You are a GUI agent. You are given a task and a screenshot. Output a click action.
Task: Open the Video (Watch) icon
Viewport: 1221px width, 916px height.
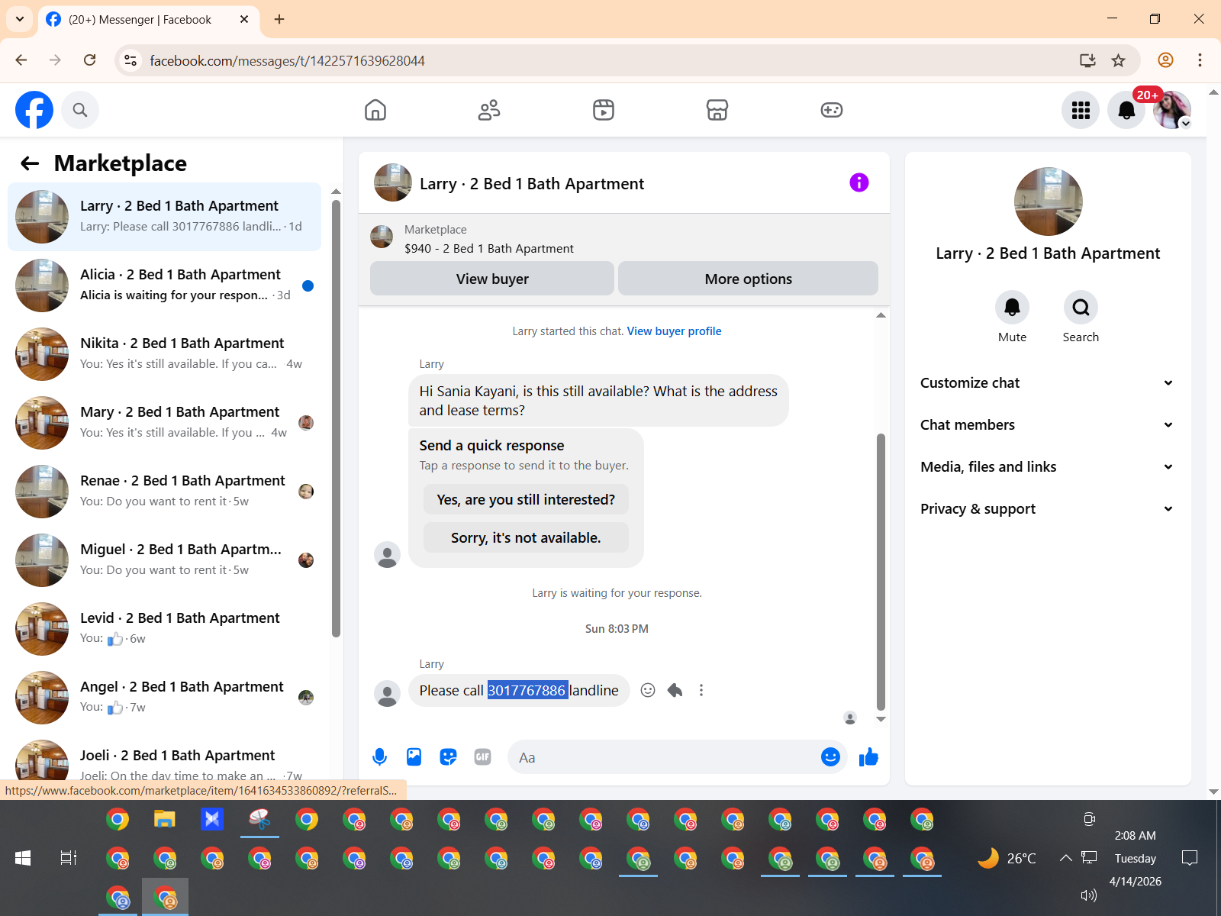[x=604, y=110]
